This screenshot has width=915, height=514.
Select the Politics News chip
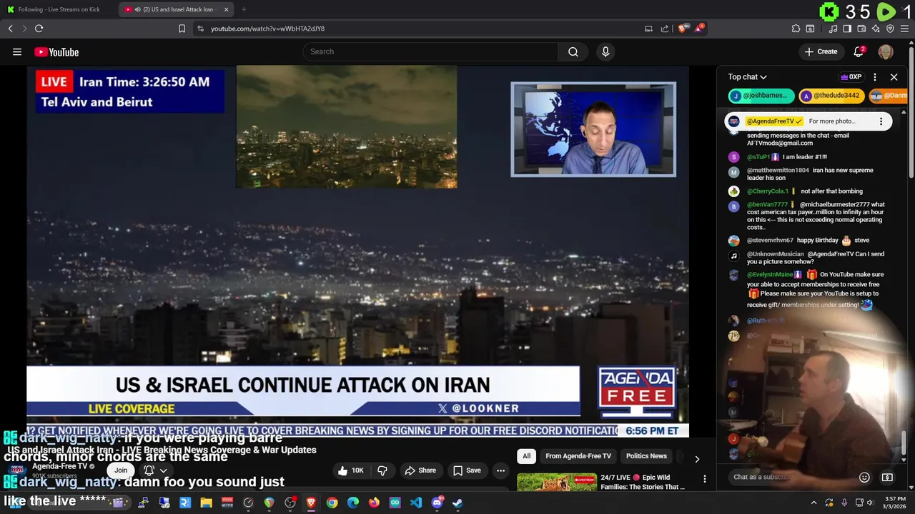(x=646, y=456)
